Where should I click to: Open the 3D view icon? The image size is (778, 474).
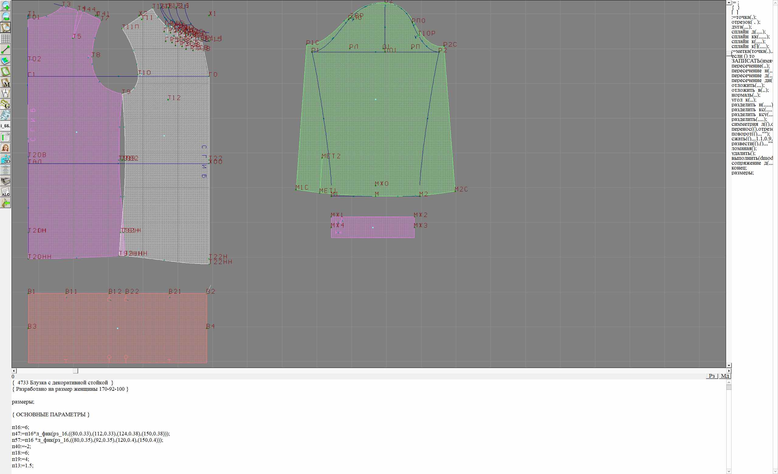coord(6,159)
